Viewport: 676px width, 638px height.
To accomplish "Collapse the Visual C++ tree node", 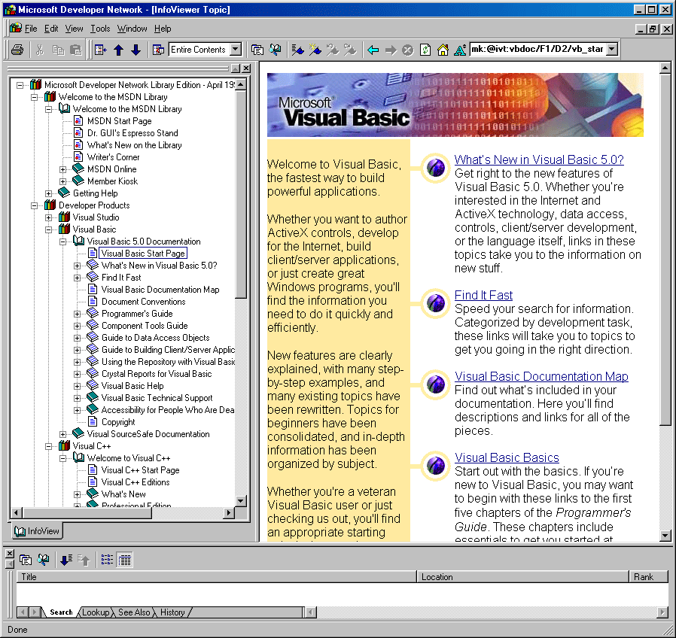I will pos(49,446).
